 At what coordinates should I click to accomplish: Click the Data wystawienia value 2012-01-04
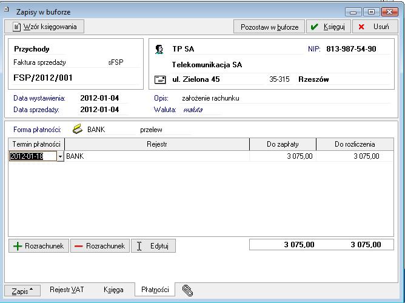point(99,98)
